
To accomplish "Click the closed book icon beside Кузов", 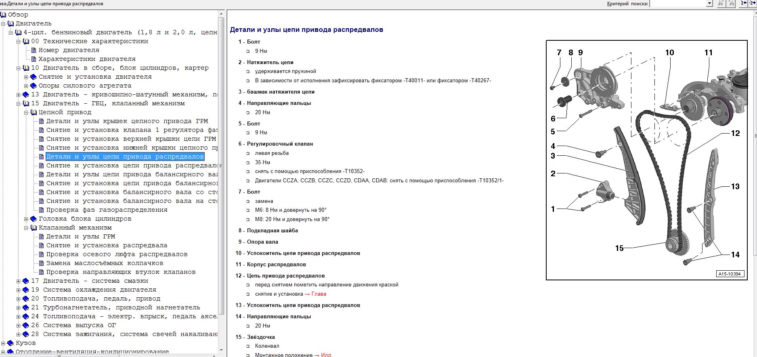I will 11,343.
